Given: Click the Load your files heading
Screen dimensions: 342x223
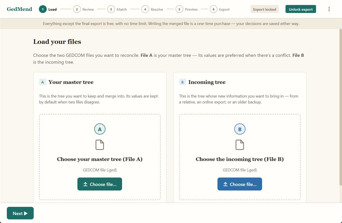Looking at the screenshot, I should [x=57, y=42].
